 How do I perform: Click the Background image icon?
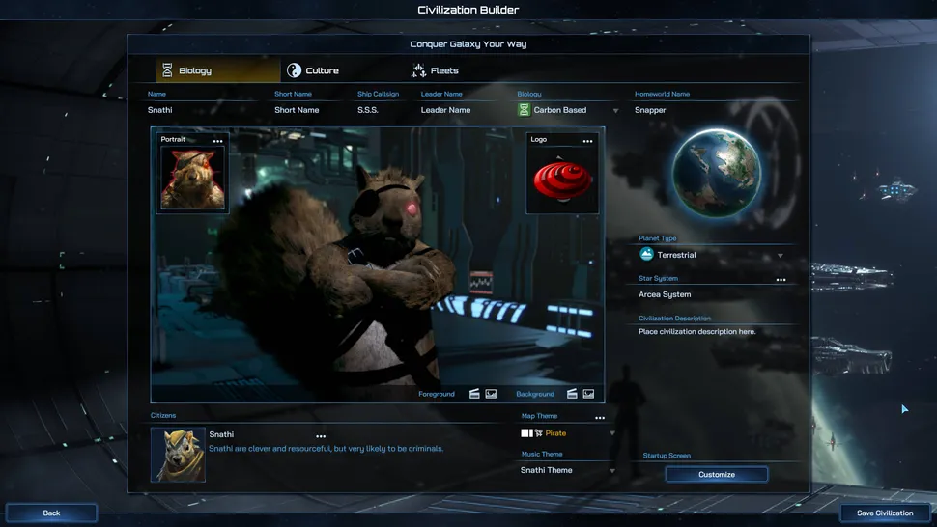588,393
